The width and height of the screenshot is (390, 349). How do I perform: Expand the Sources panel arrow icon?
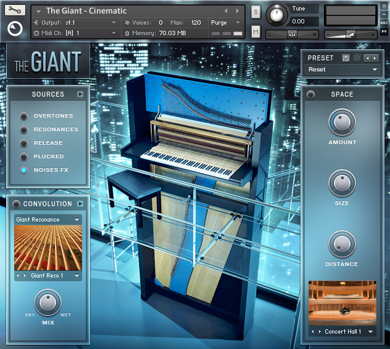80,94
